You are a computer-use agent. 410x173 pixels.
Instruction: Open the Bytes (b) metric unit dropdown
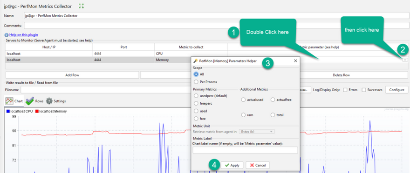click(x=257, y=132)
